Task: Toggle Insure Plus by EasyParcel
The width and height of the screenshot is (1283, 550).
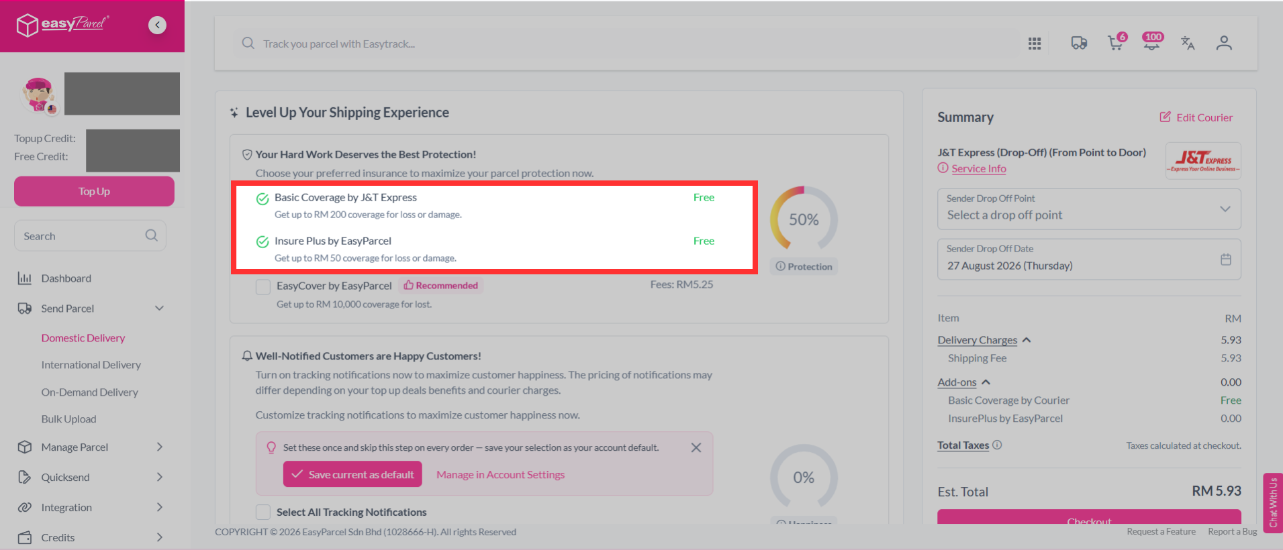Action: tap(263, 242)
